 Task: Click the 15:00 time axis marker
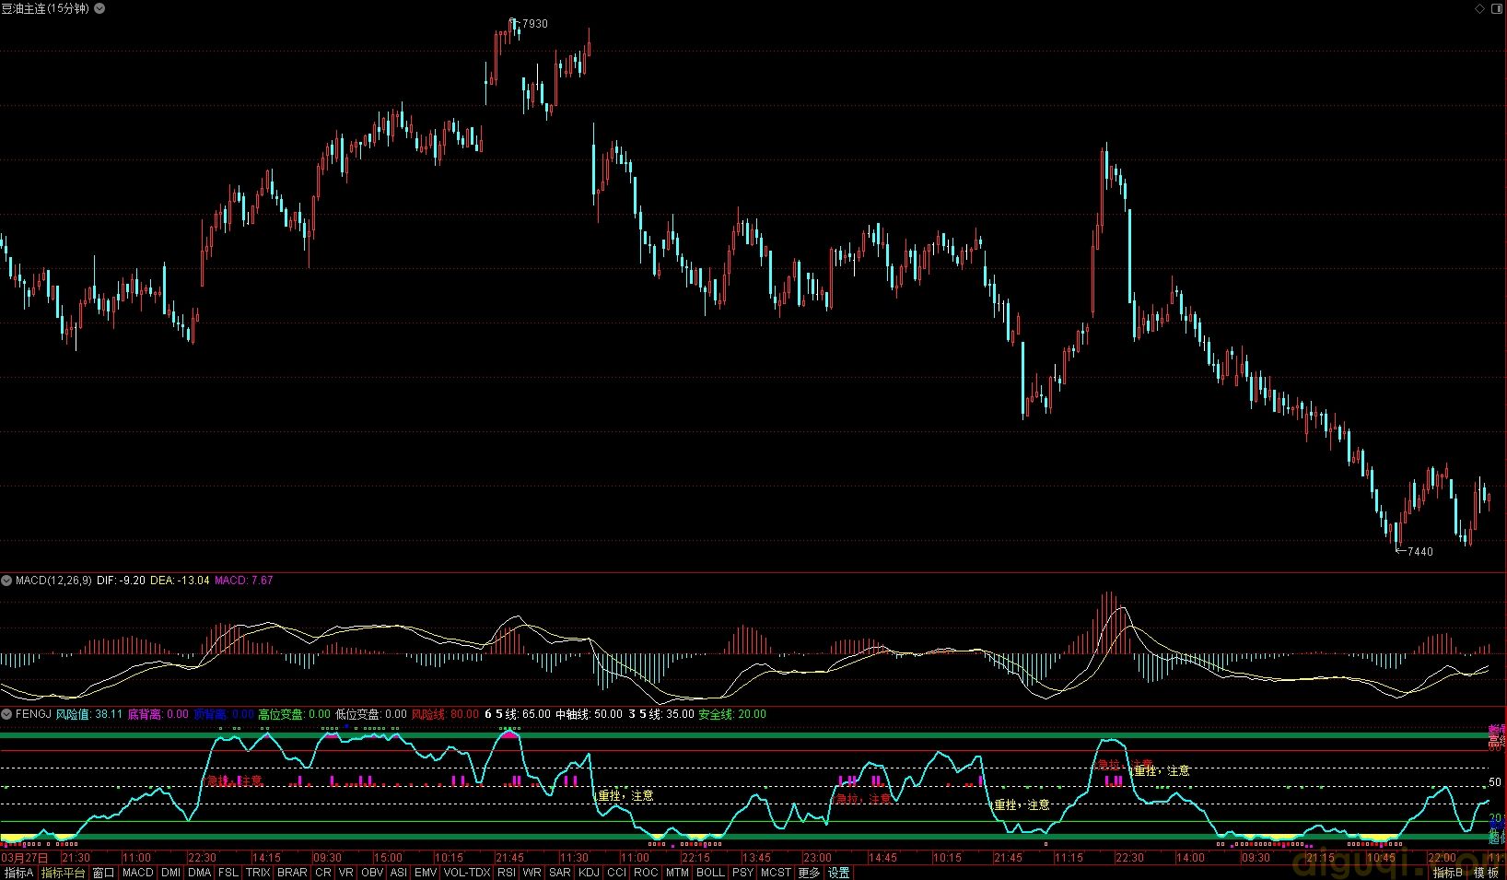tap(388, 858)
